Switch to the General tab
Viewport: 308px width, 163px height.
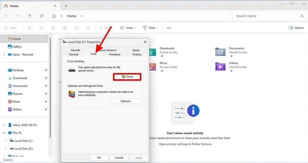click(74, 54)
